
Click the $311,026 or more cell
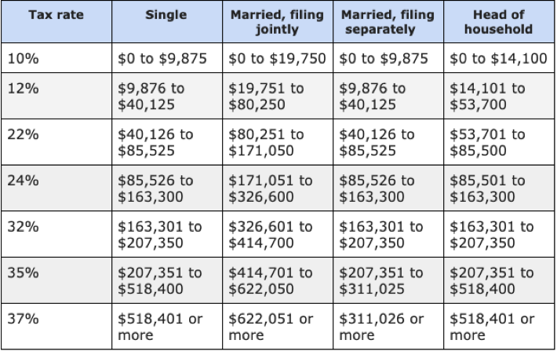tap(388, 327)
